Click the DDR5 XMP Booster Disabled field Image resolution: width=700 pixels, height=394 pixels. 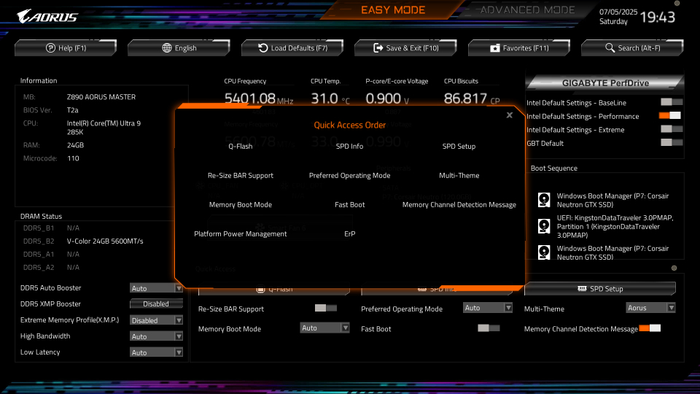coord(156,304)
